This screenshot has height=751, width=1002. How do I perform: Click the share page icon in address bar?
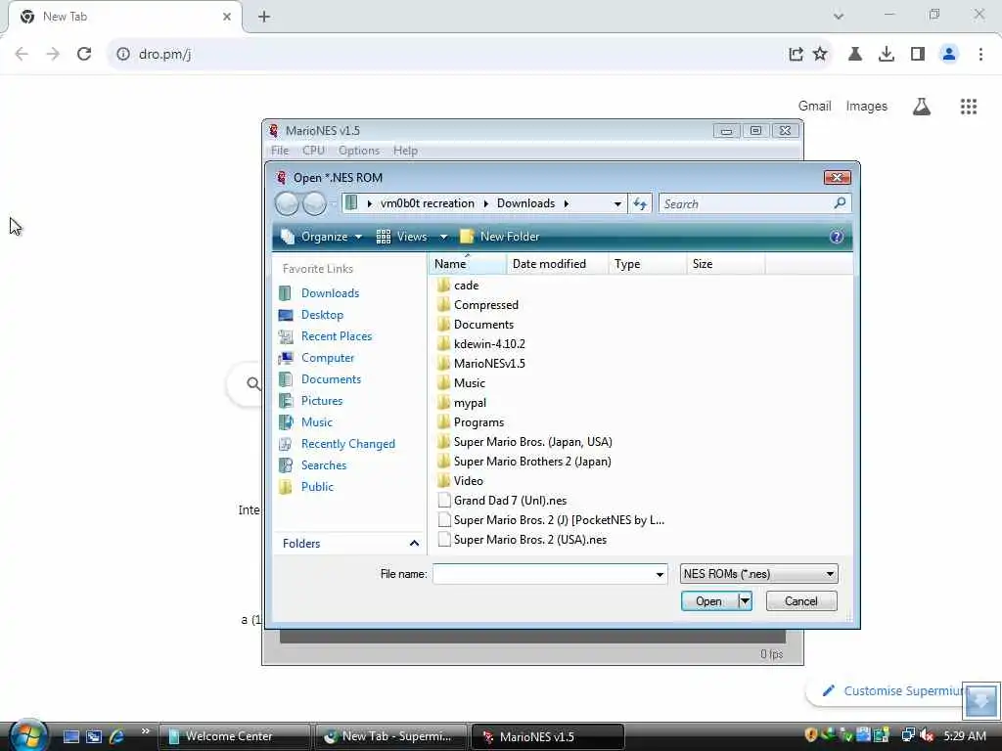coord(796,55)
